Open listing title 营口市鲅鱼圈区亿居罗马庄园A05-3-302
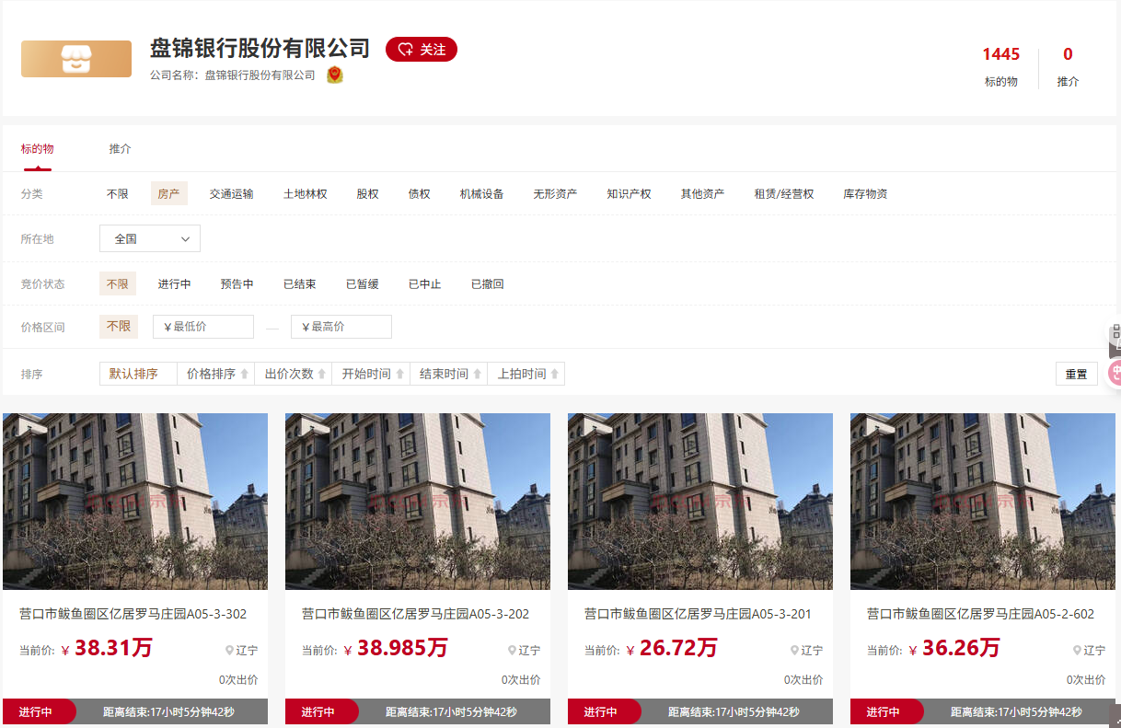 [x=133, y=614]
